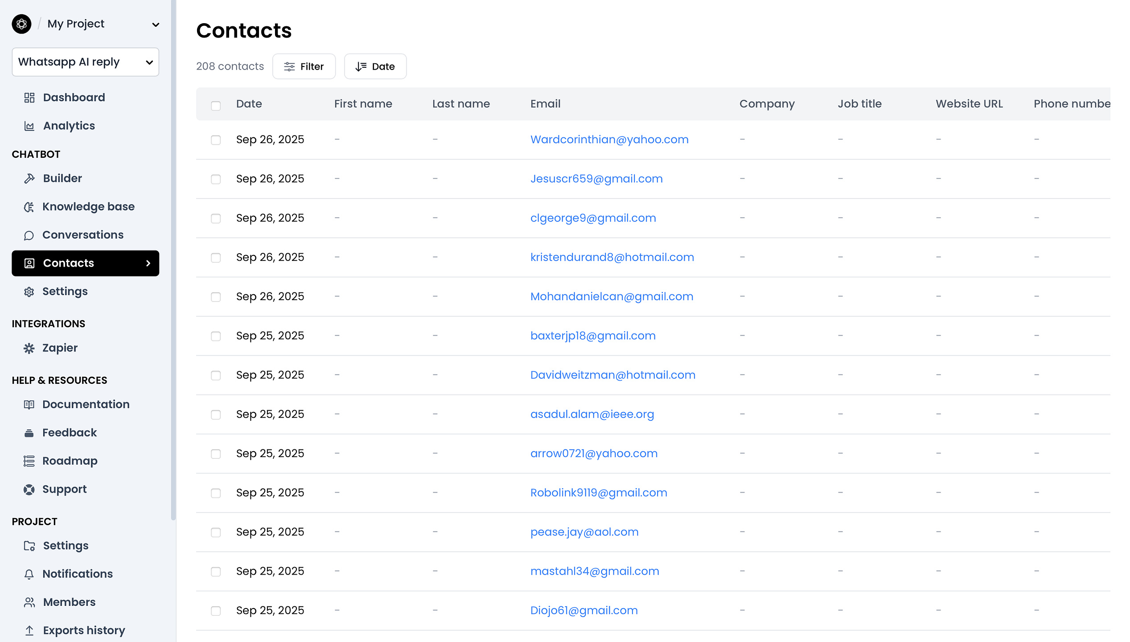The height and width of the screenshot is (642, 1130).
Task: Click the Contacts person icon
Action: coord(29,263)
